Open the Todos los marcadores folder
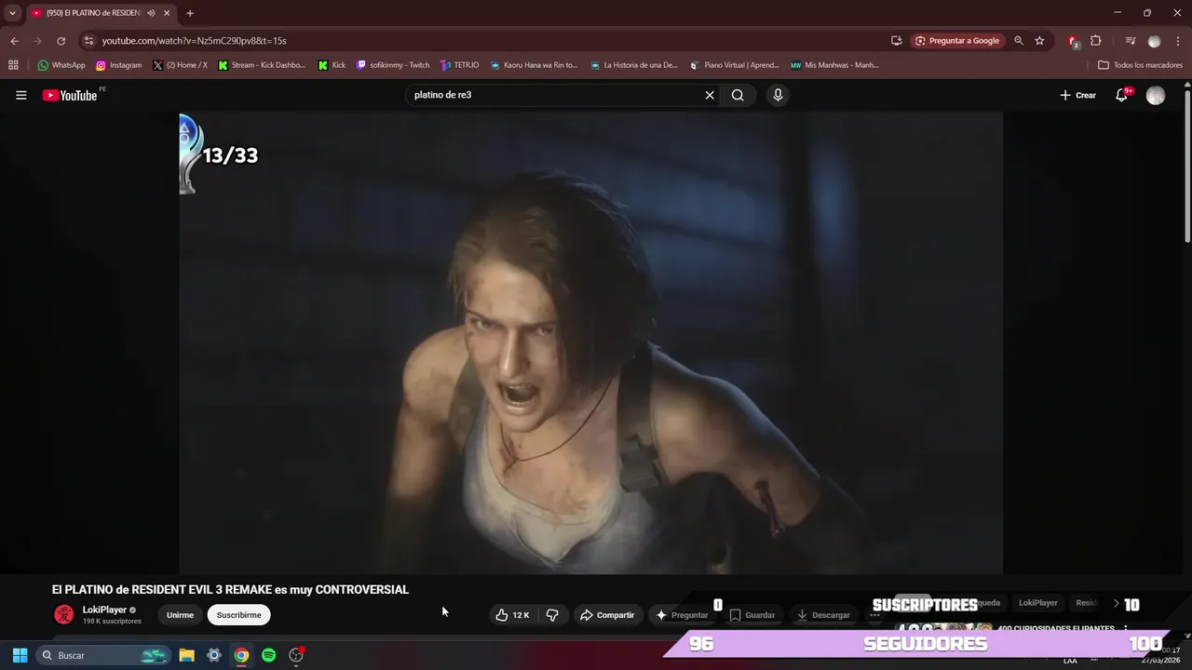Screen dimensions: 1192x670 point(1141,65)
